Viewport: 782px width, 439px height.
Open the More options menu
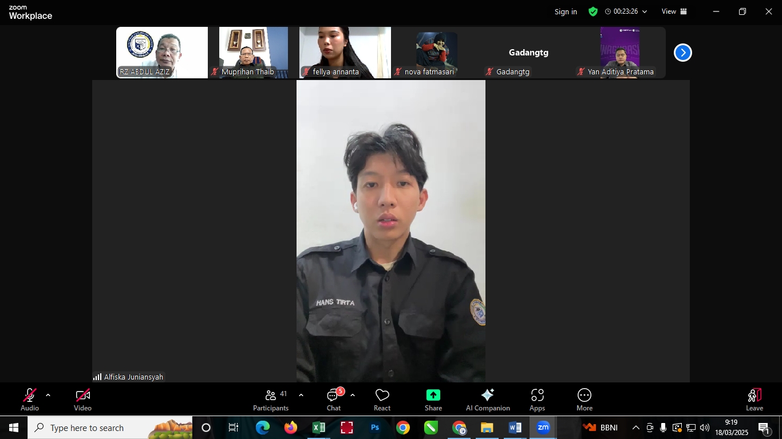tap(584, 400)
